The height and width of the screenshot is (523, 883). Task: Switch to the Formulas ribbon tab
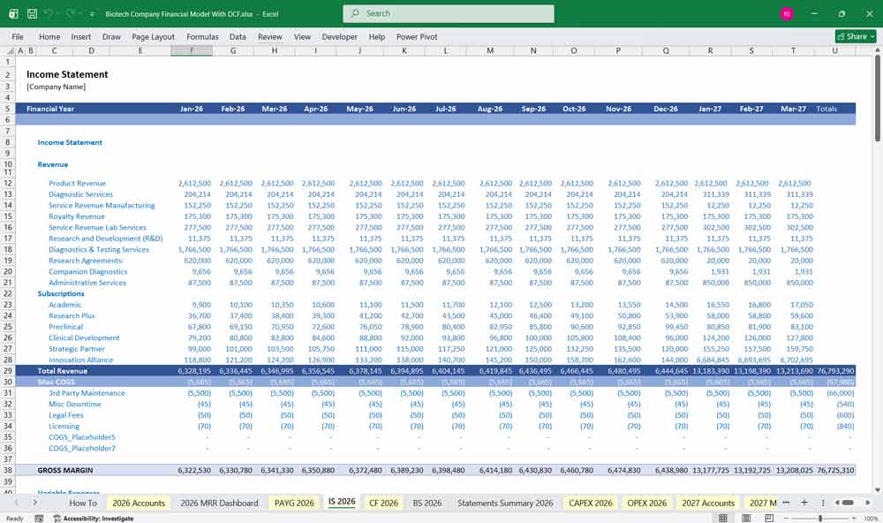[202, 36]
